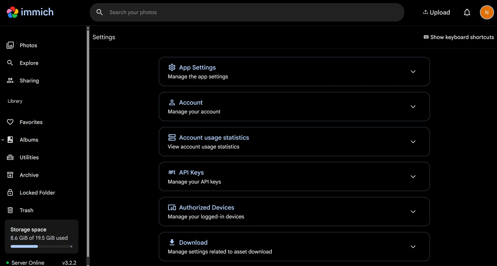Click the Authorized Devices icon
Viewport: 497px width, 266px height.
point(172,207)
